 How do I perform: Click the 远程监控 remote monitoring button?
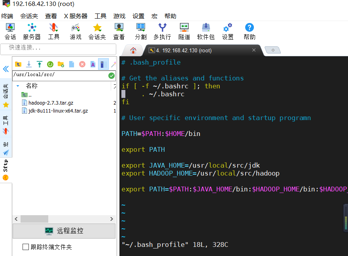point(64,231)
